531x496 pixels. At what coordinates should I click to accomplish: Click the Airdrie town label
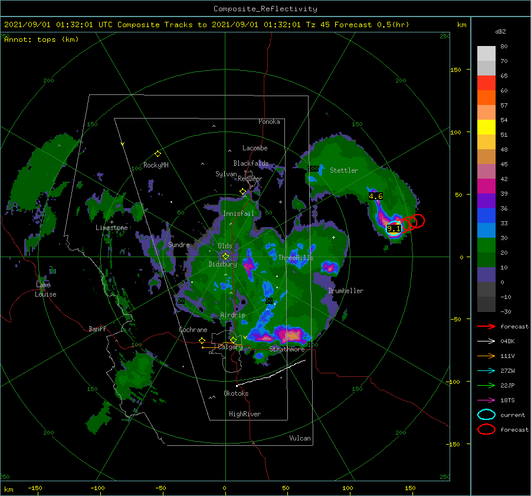(x=232, y=315)
